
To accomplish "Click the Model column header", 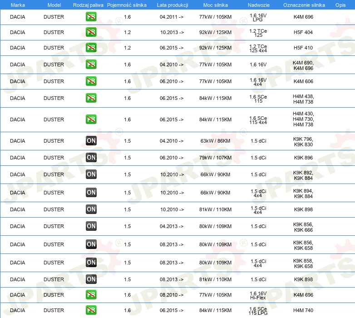I will [54, 5].
